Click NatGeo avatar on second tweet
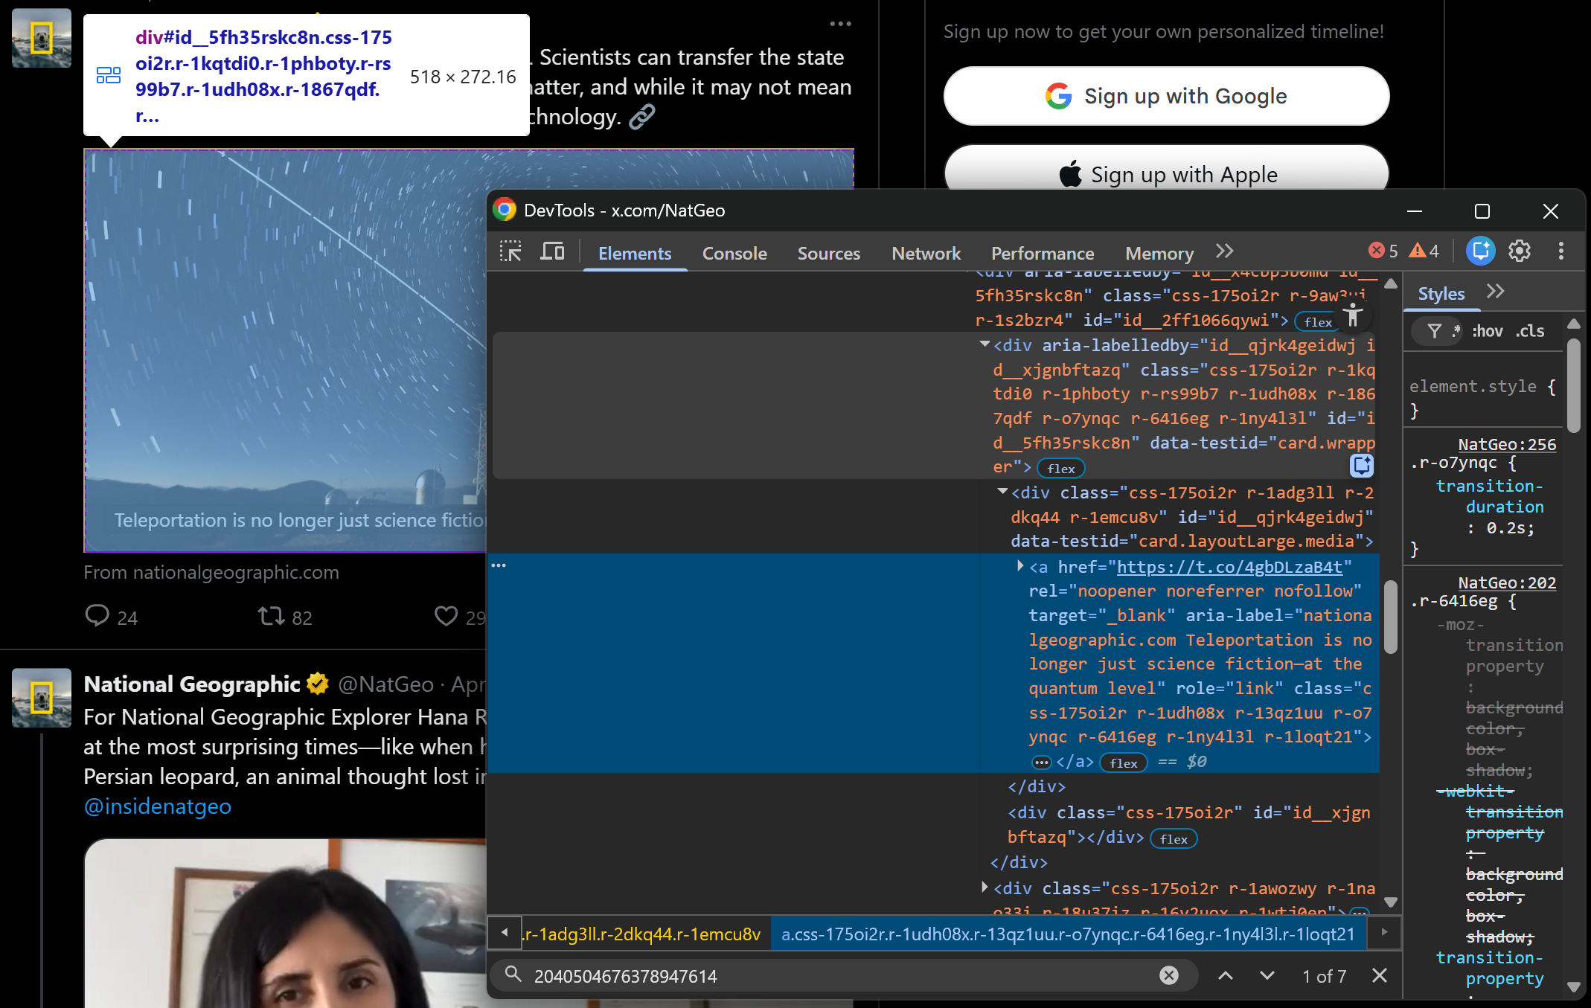The width and height of the screenshot is (1591, 1008). pos(42,698)
